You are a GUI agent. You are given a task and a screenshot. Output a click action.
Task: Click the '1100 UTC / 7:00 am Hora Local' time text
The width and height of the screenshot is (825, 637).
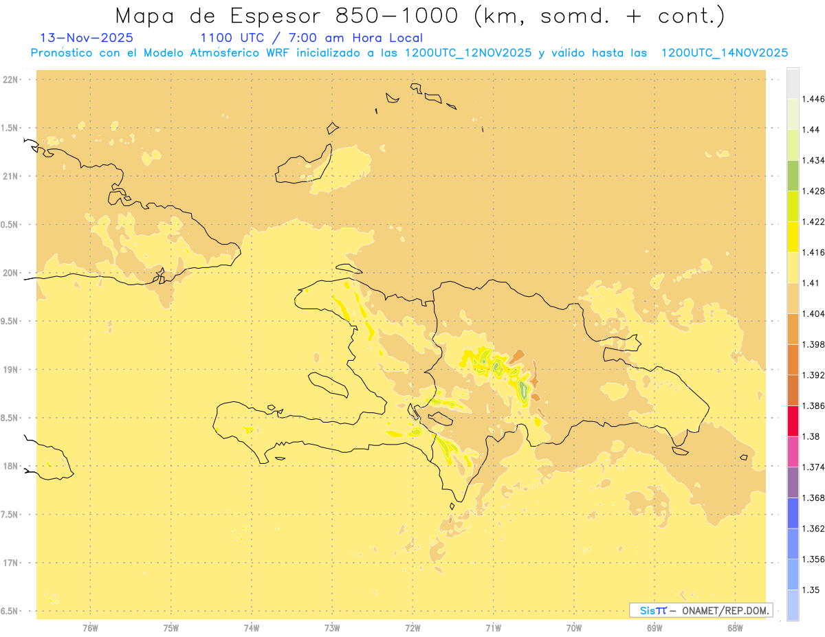coord(311,38)
